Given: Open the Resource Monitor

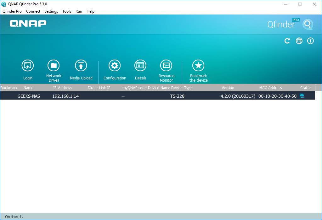Looking at the screenshot, I should tap(166, 66).
